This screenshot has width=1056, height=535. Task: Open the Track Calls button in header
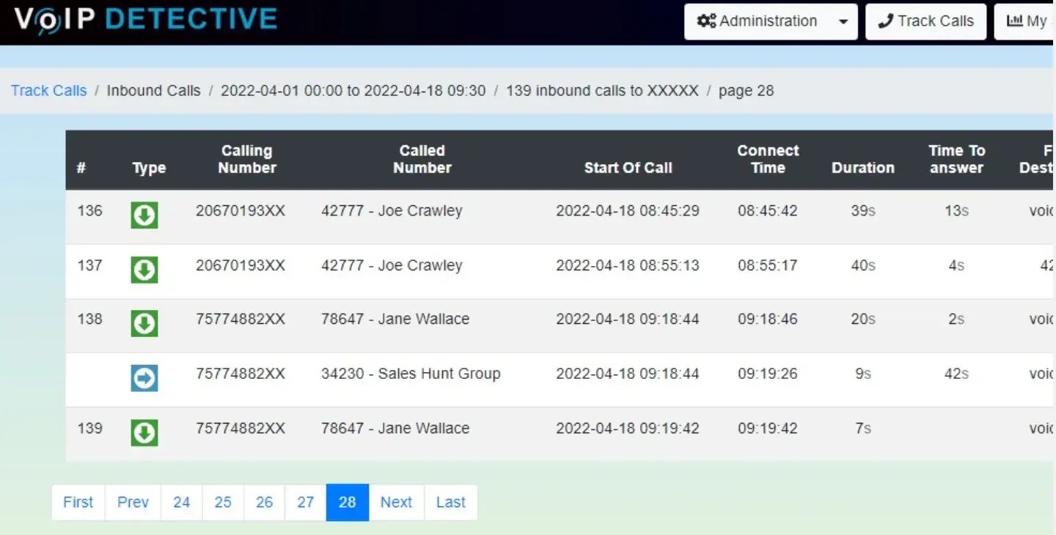pyautogui.click(x=925, y=21)
